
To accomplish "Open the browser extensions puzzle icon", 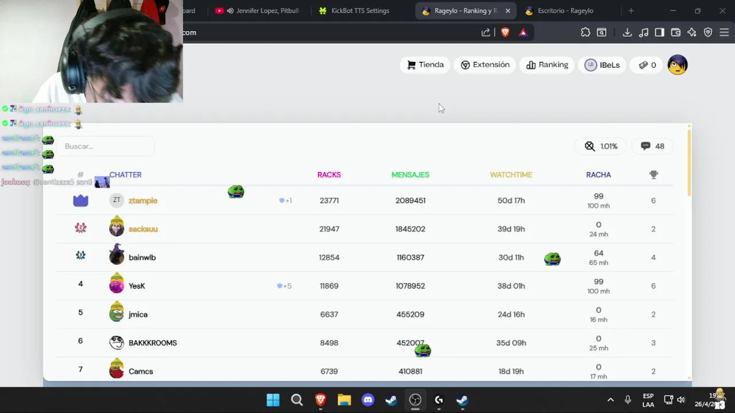I will pyautogui.click(x=585, y=33).
